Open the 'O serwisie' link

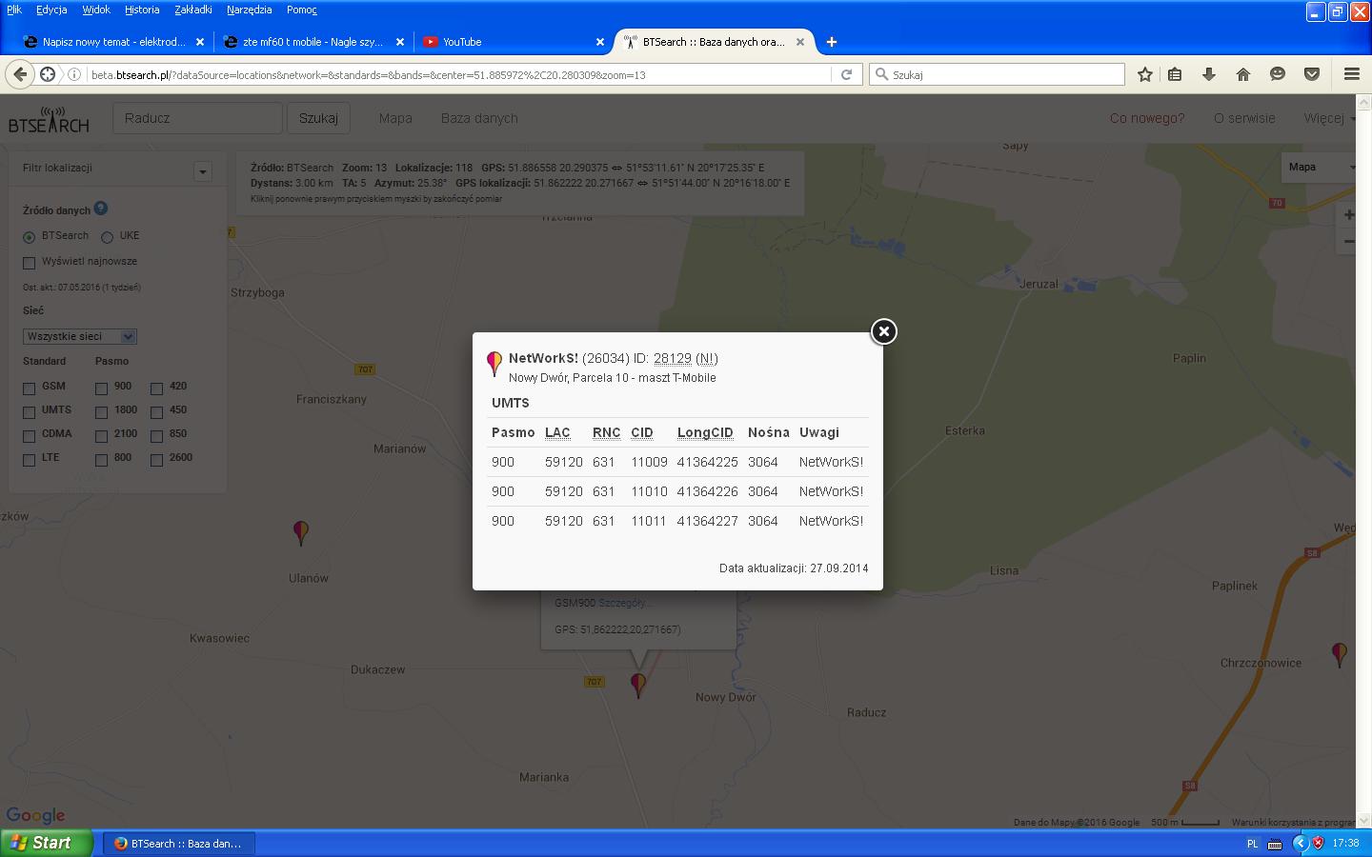point(1244,118)
